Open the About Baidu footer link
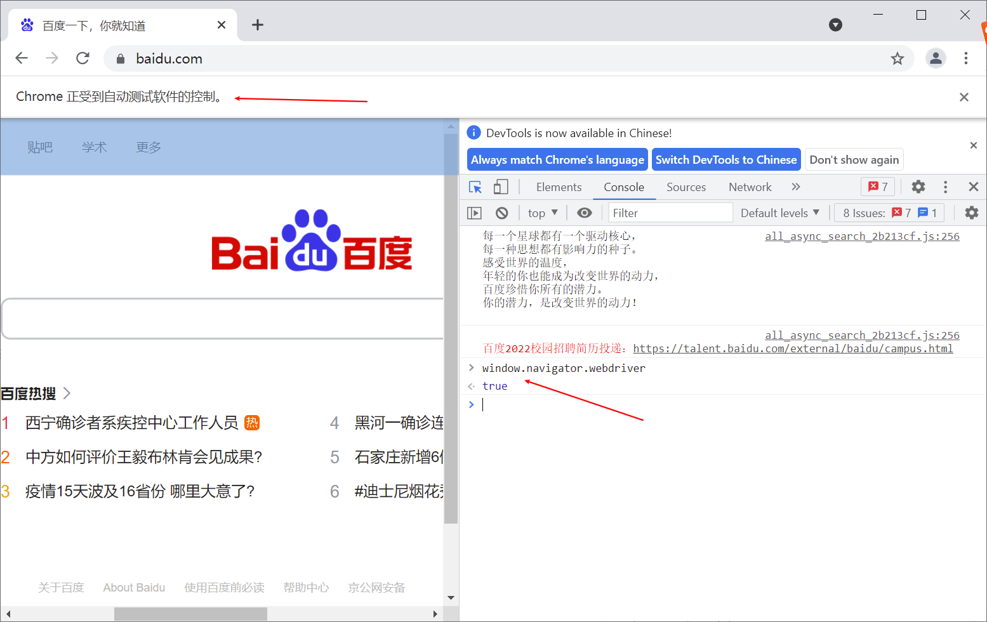Image resolution: width=987 pixels, height=622 pixels. point(134,588)
